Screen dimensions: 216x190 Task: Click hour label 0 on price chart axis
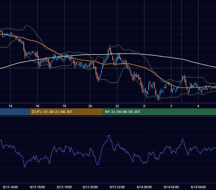[144, 106]
